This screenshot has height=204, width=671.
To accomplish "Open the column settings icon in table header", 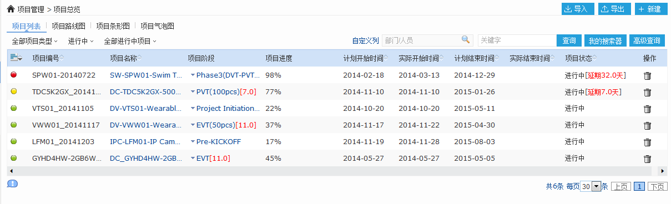I will point(16,58).
